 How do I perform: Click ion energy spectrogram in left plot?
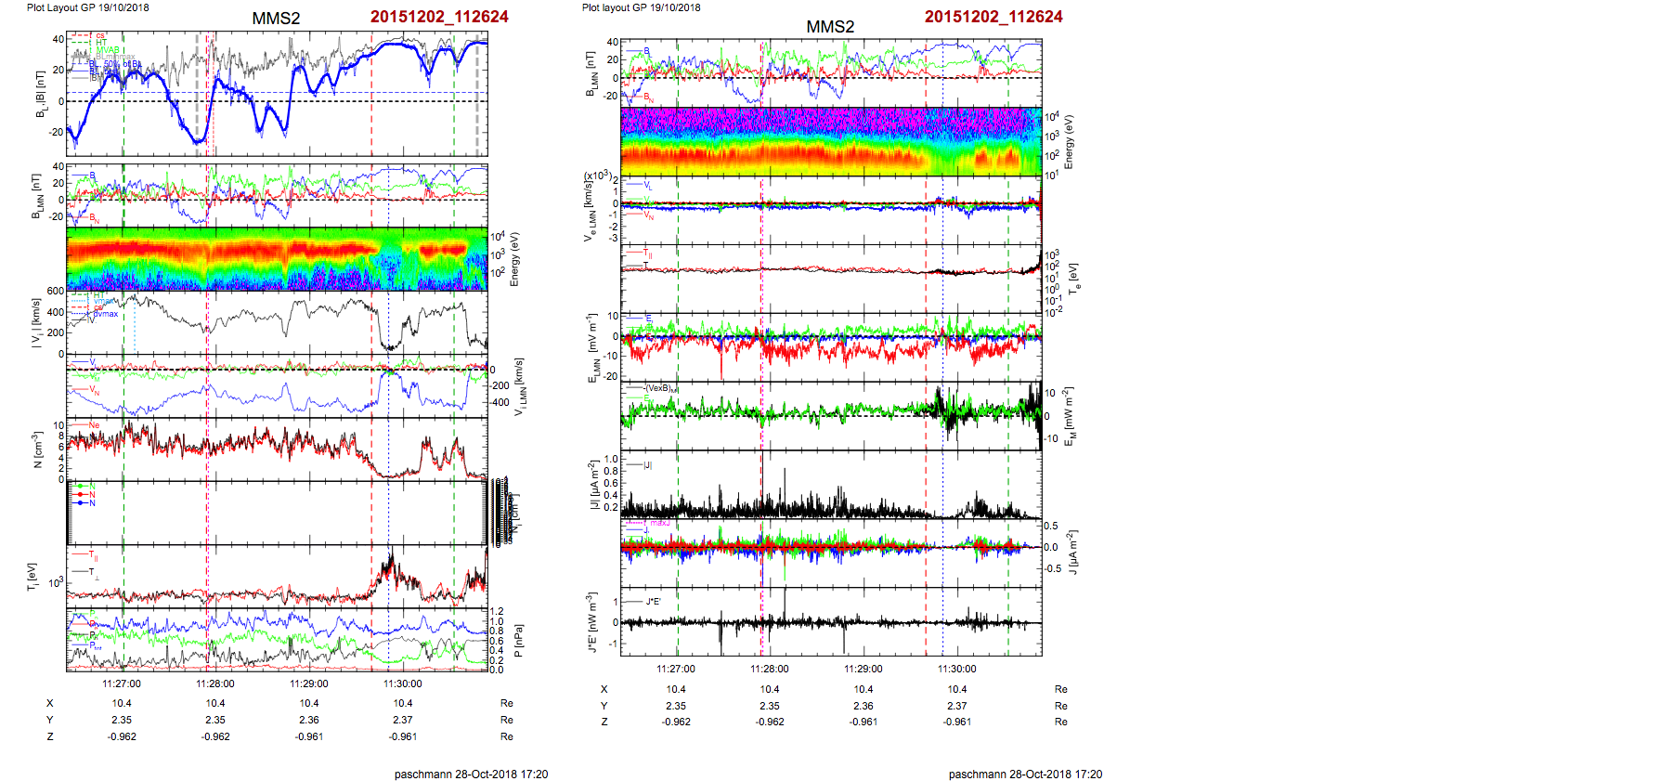coord(277,258)
